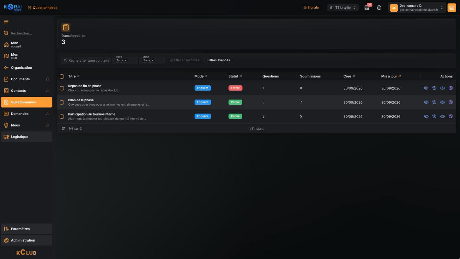The height and width of the screenshot is (259, 460).
Task: Click the history icon for Bilan de la phase
Action: pos(434,102)
